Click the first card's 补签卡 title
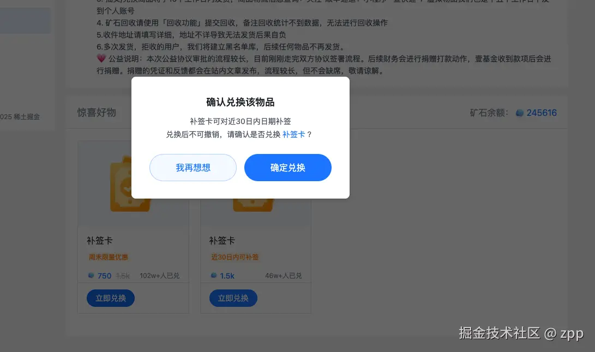 pos(99,240)
